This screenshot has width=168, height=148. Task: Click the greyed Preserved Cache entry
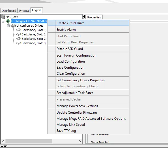pyautogui.click(x=88, y=99)
